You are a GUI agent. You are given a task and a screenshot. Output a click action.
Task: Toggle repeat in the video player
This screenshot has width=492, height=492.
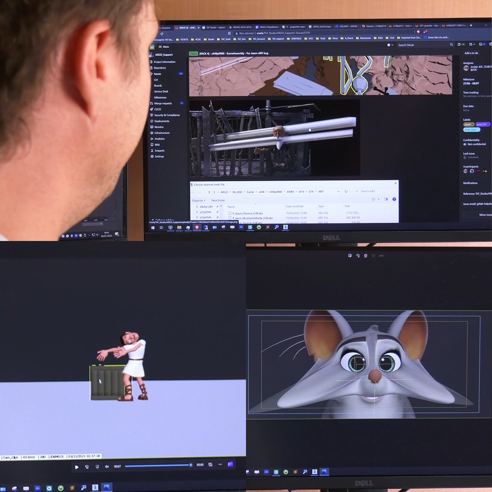[210, 464]
